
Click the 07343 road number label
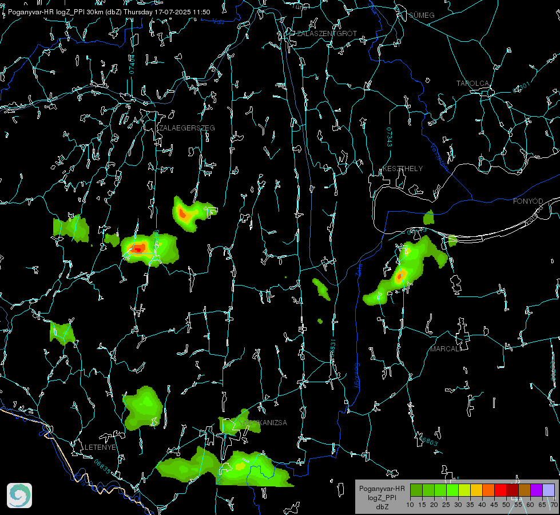(390, 137)
